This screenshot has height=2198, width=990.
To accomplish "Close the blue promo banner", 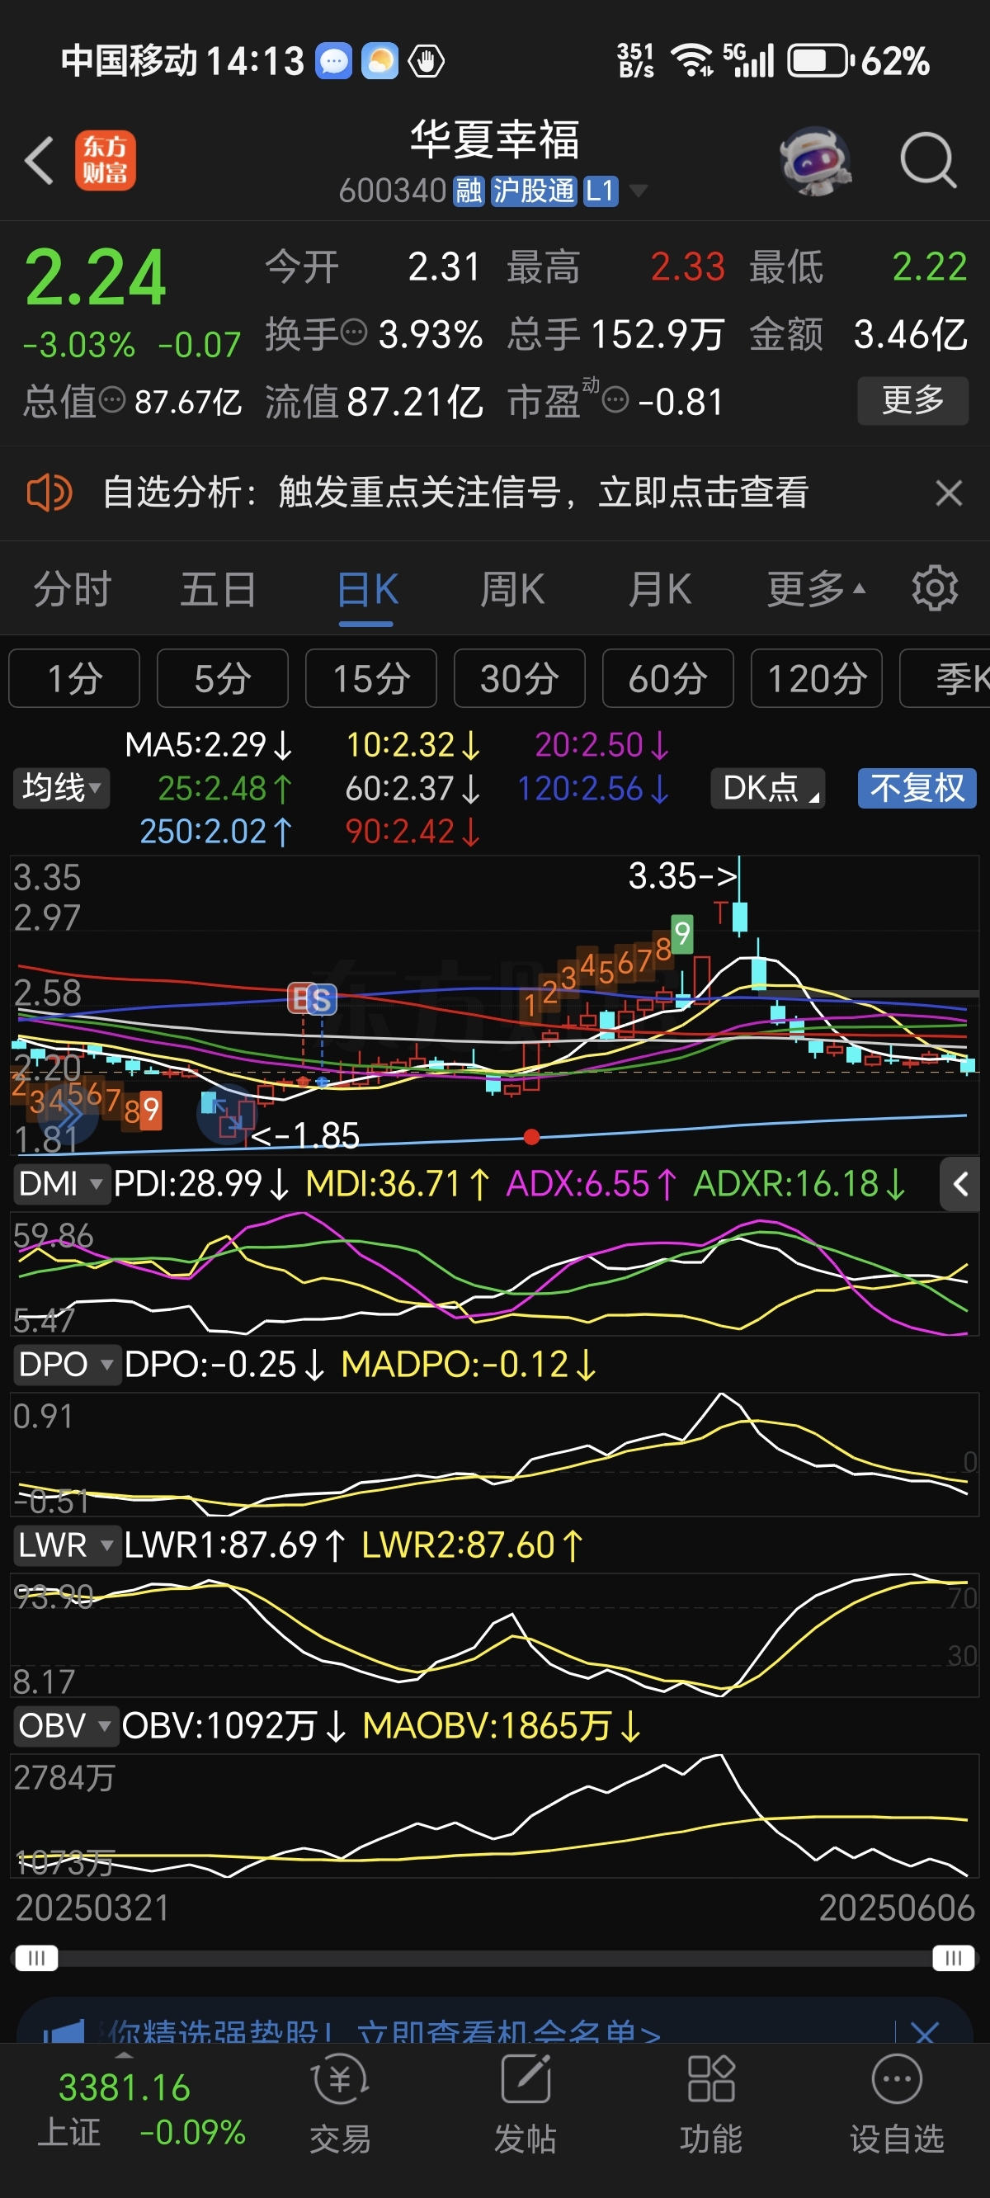I will click(x=924, y=2033).
